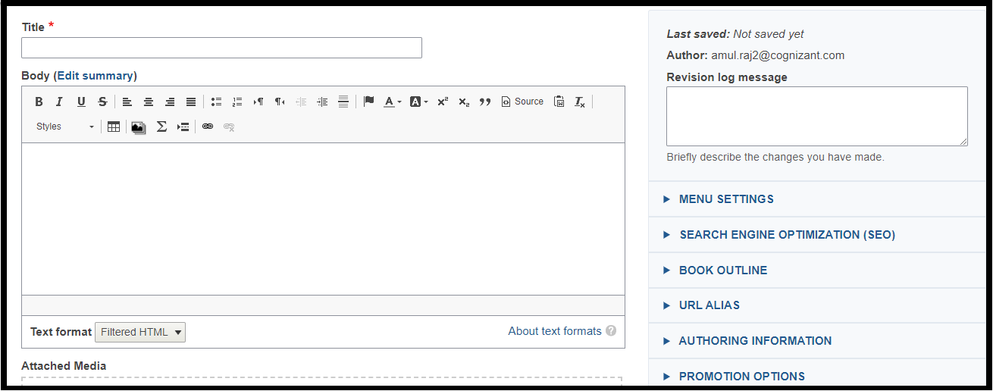Toggle italic text formatting
Screen dimensions: 993x391
(59, 102)
